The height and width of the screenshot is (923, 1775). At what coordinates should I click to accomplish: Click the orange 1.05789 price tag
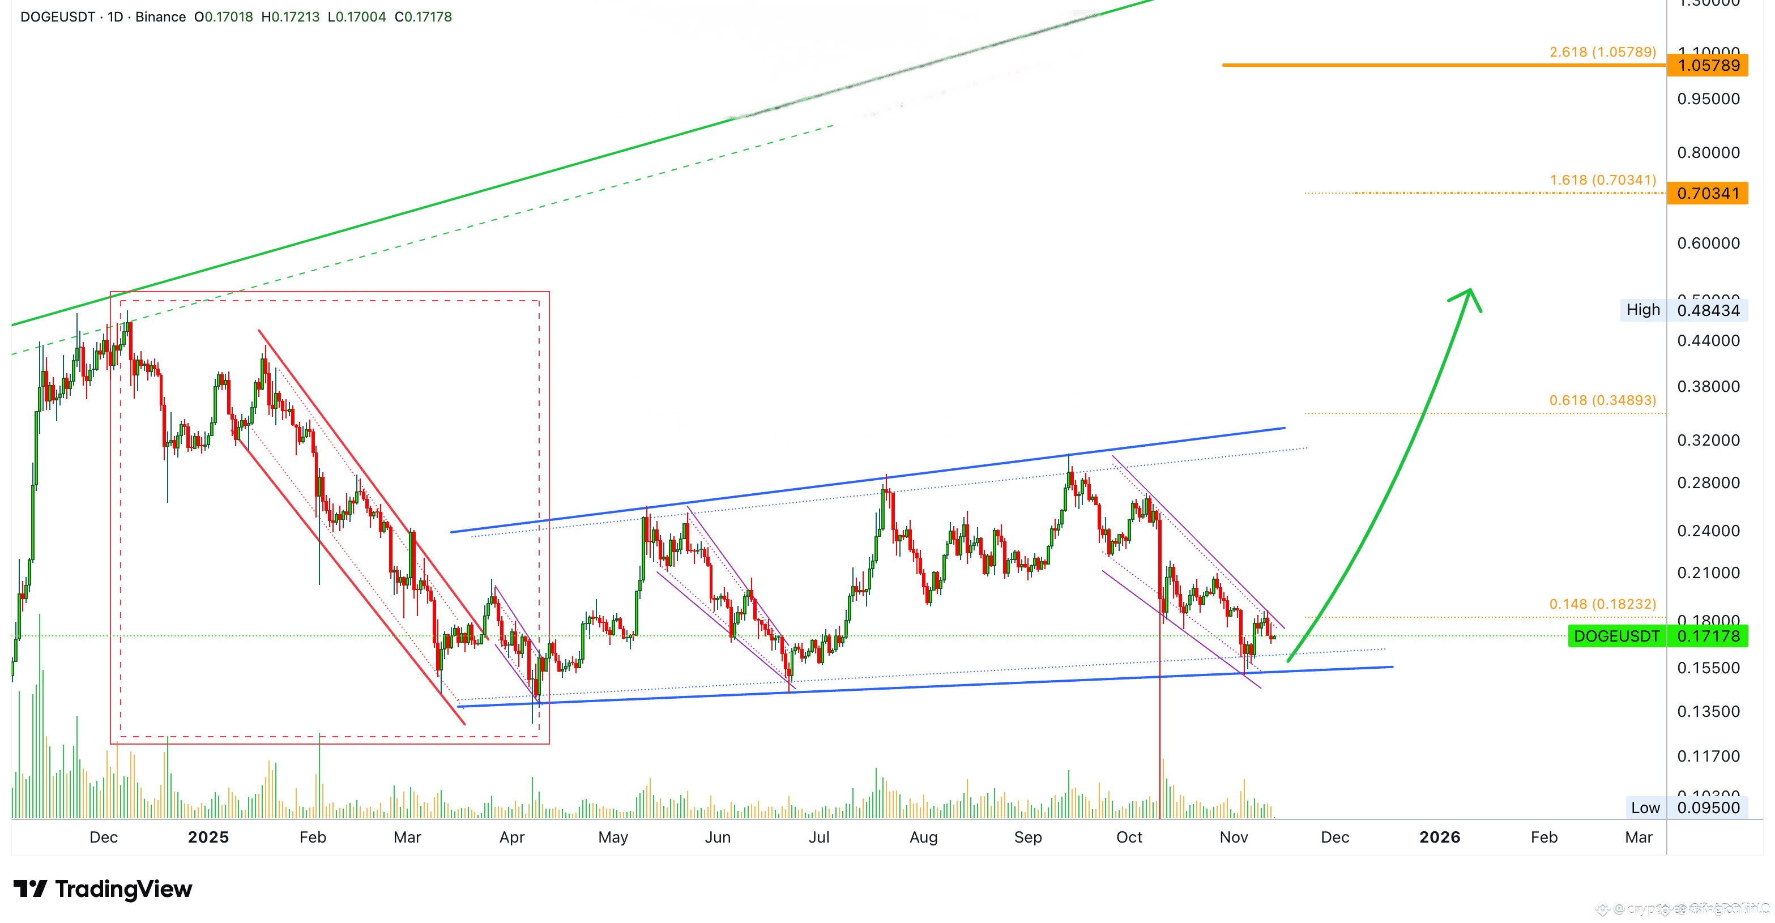click(1708, 66)
